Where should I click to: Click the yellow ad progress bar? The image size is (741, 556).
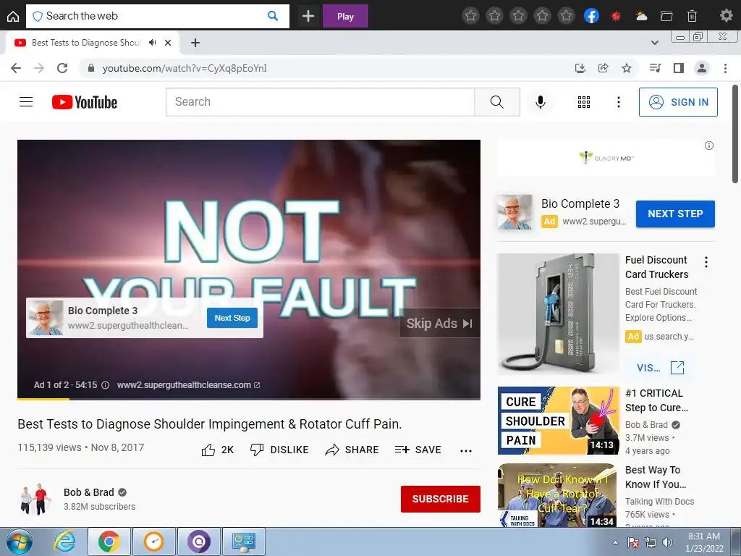point(43,399)
